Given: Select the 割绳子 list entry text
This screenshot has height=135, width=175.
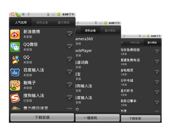Looking at the screenshot, I should coord(29,83).
